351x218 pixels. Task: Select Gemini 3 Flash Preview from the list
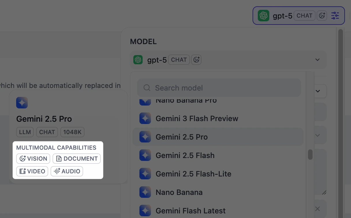pos(197,118)
